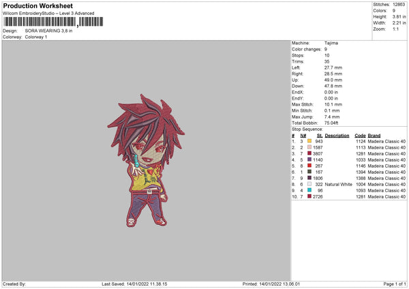Click the dark purple swatch for thread 1388

309,178
